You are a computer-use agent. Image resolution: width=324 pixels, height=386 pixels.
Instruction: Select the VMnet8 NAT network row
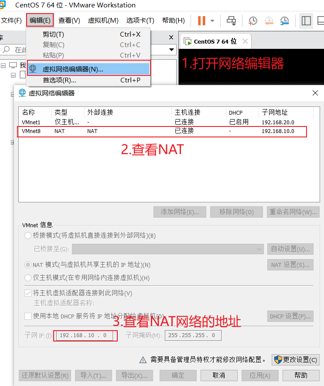click(x=163, y=131)
